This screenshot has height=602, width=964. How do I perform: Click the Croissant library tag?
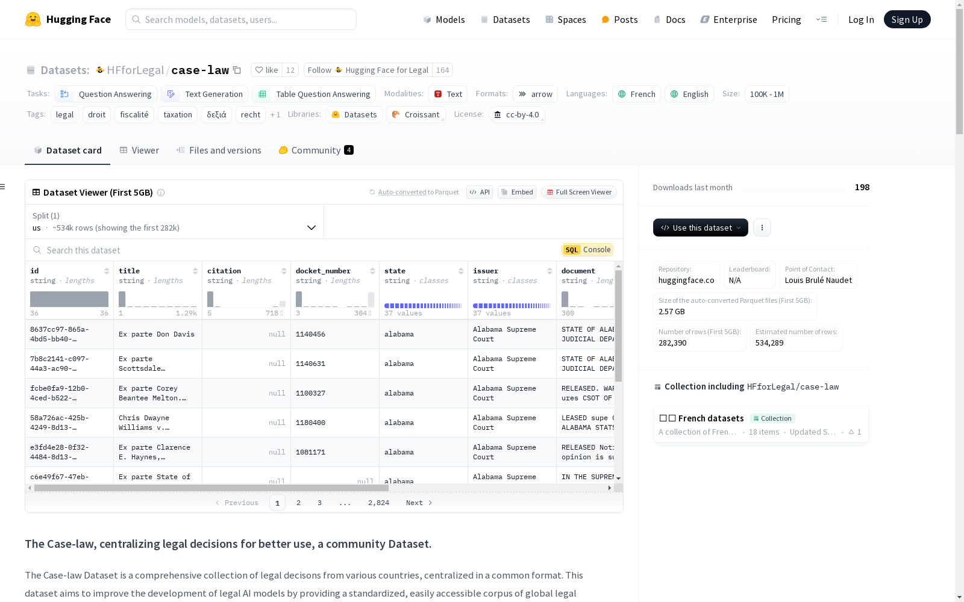[416, 114]
